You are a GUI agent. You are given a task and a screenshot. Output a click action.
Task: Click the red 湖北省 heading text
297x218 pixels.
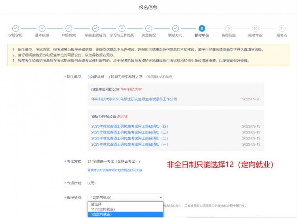[x=122, y=117]
